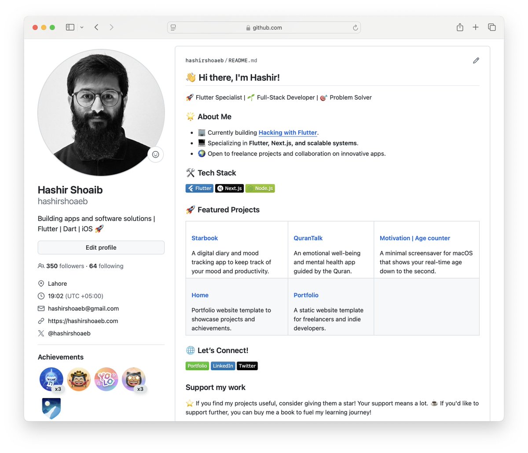The width and height of the screenshot is (528, 453).
Task: Click the LinkedIn connect badge
Action: coord(223,366)
